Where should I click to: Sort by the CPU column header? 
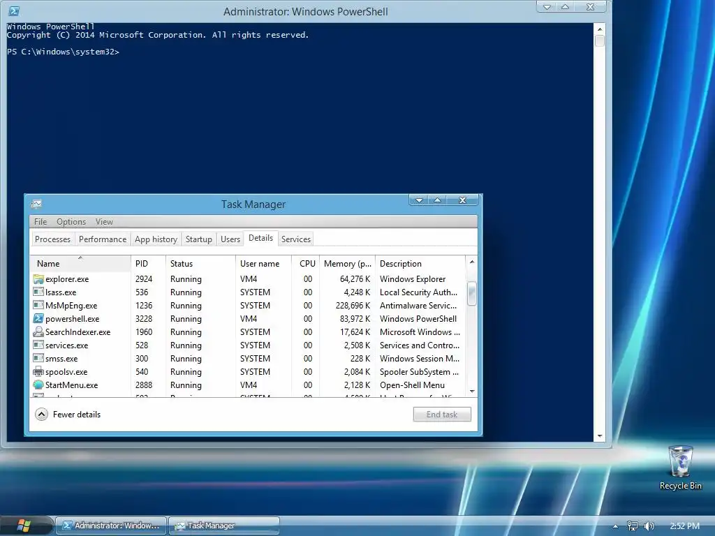click(x=306, y=263)
